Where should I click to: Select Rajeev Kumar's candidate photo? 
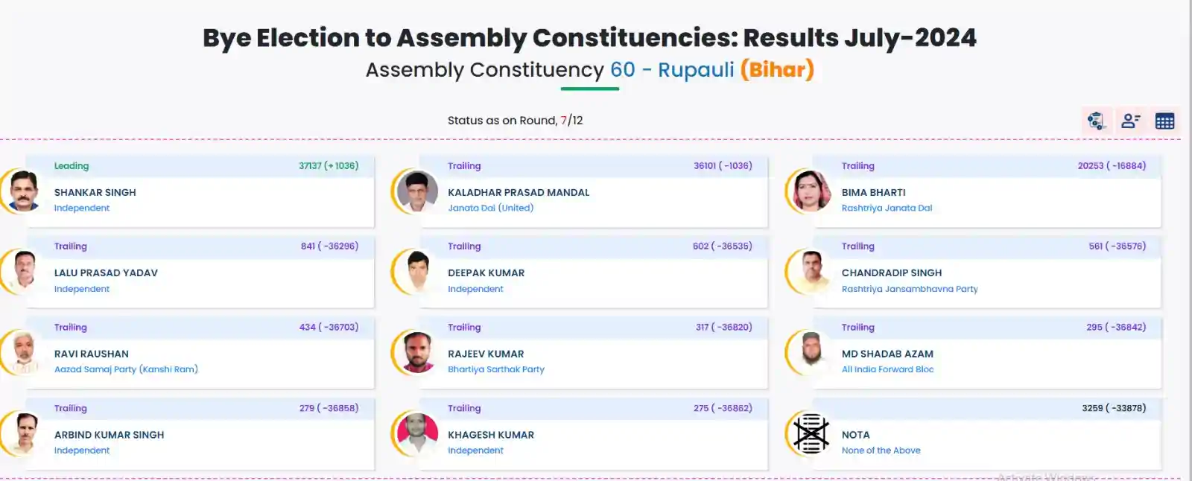pos(417,353)
